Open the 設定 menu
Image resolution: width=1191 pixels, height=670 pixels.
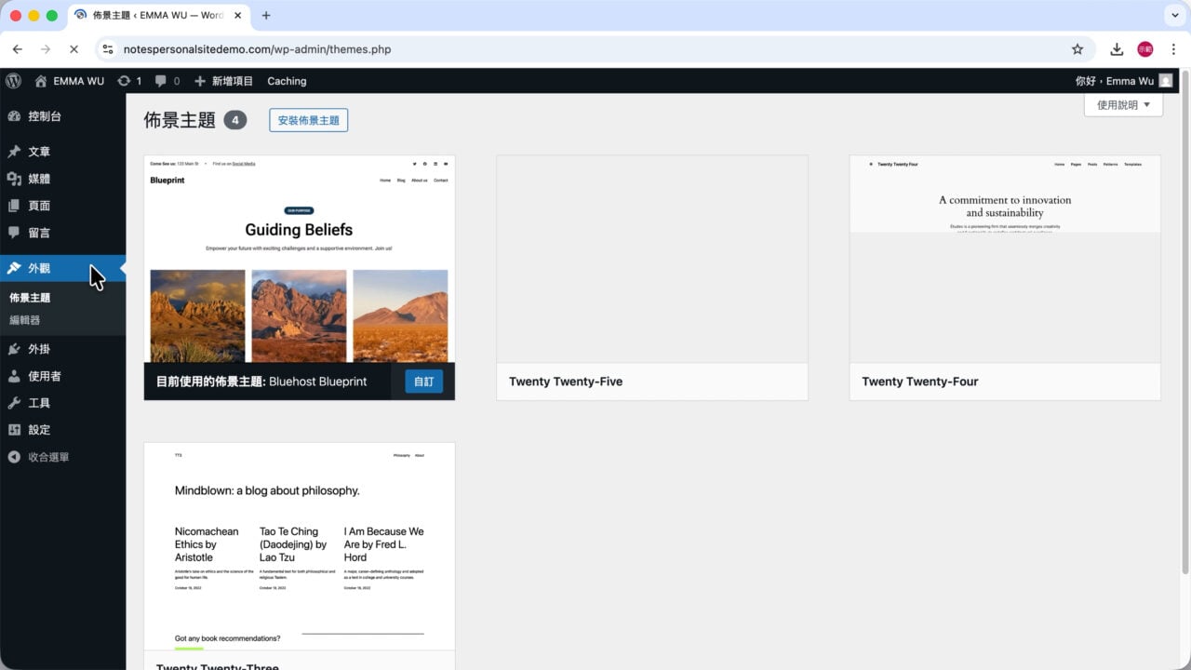pos(62,430)
